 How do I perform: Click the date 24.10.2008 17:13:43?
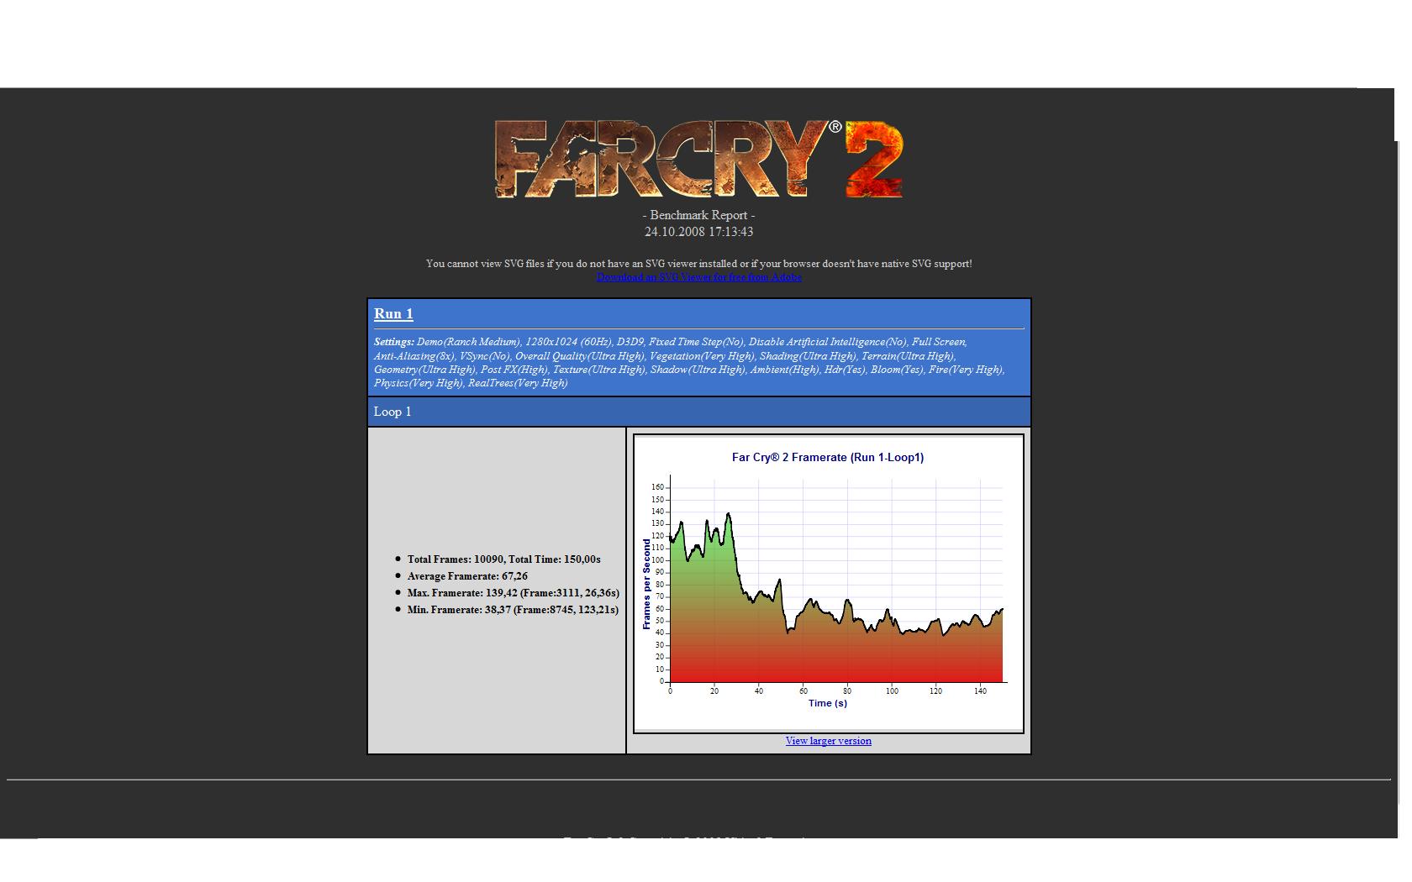pos(698,232)
